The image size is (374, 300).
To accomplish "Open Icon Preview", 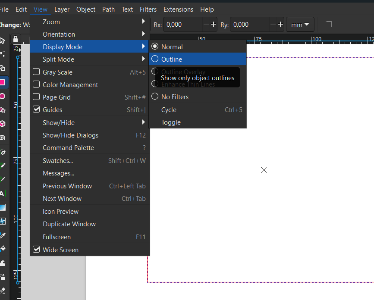I will coord(90,211).
